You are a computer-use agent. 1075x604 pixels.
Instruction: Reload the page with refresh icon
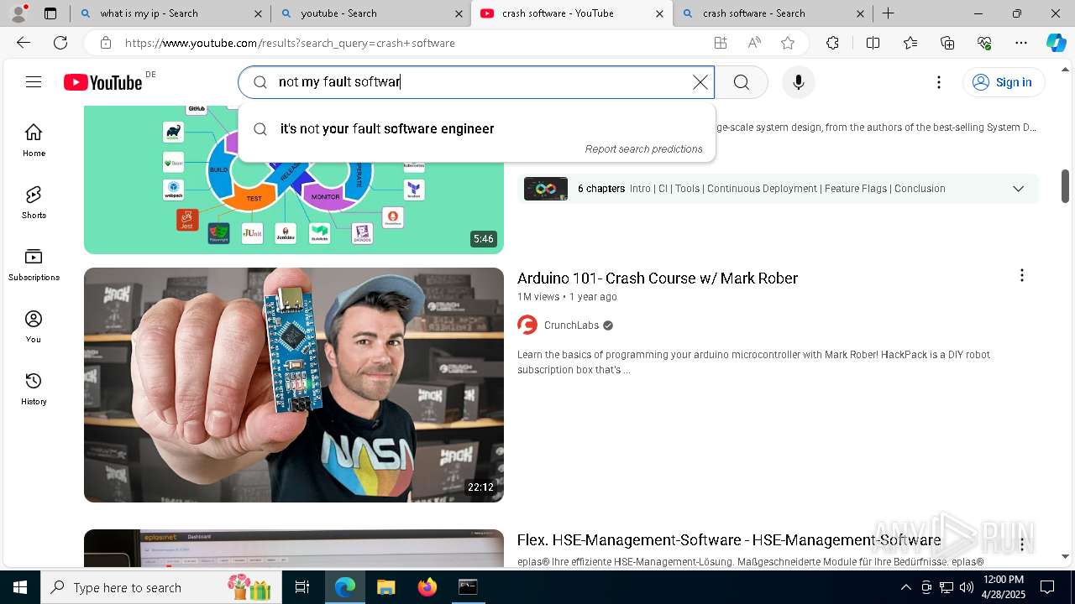pyautogui.click(x=60, y=43)
